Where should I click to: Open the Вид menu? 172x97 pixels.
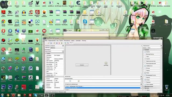[x=58, y=41]
